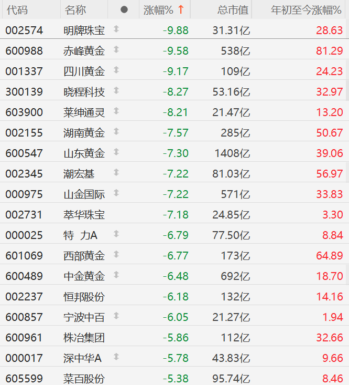Select stock name 潮宏基
The width and height of the screenshot is (349, 385).
click(x=79, y=174)
